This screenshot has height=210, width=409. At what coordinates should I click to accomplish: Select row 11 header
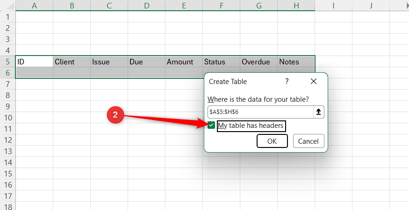point(7,129)
